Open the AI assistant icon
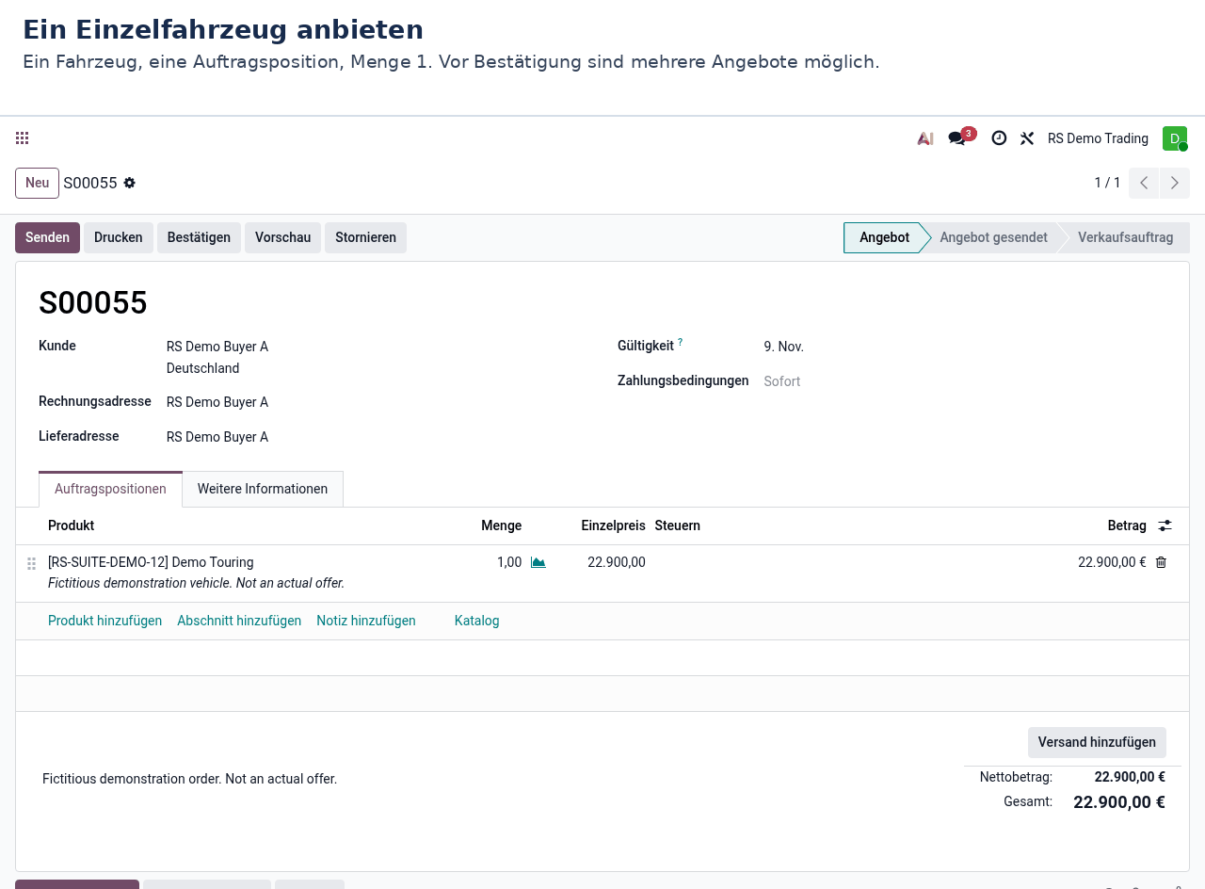 925,138
